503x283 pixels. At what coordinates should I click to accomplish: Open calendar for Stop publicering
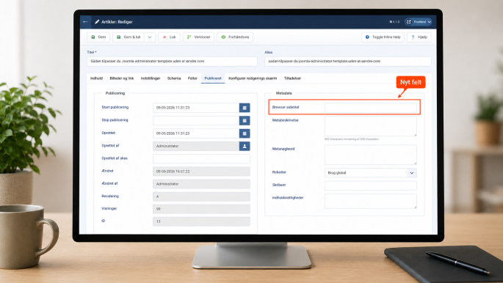[245, 121]
